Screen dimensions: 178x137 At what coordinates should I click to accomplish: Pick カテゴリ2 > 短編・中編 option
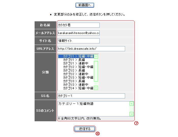(x=76, y=67)
